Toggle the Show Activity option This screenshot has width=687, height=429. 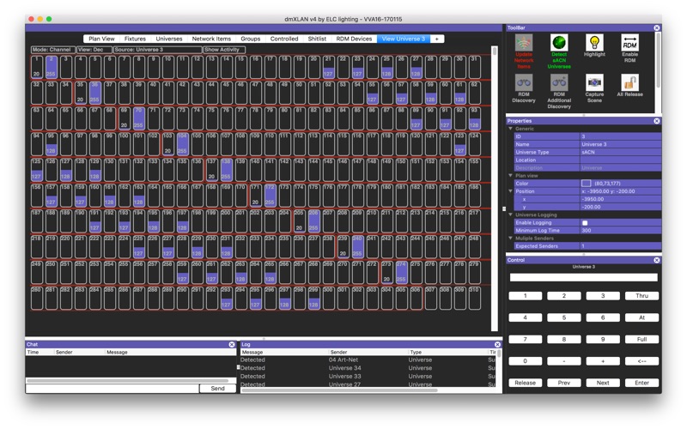[223, 50]
